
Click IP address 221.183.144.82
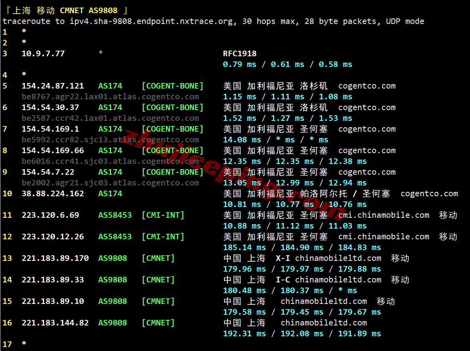click(55, 323)
